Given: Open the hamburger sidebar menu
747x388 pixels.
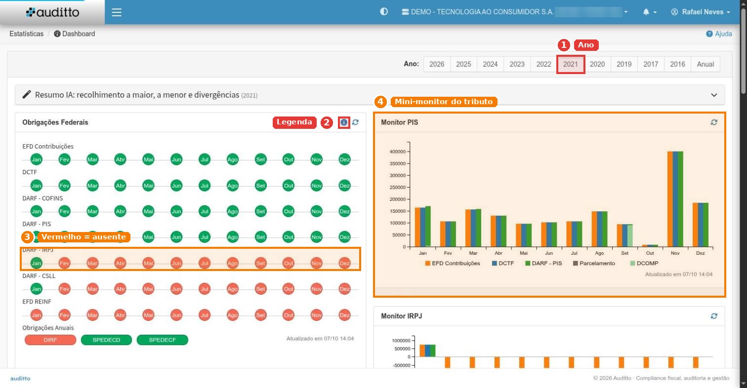Looking at the screenshot, I should coord(117,12).
